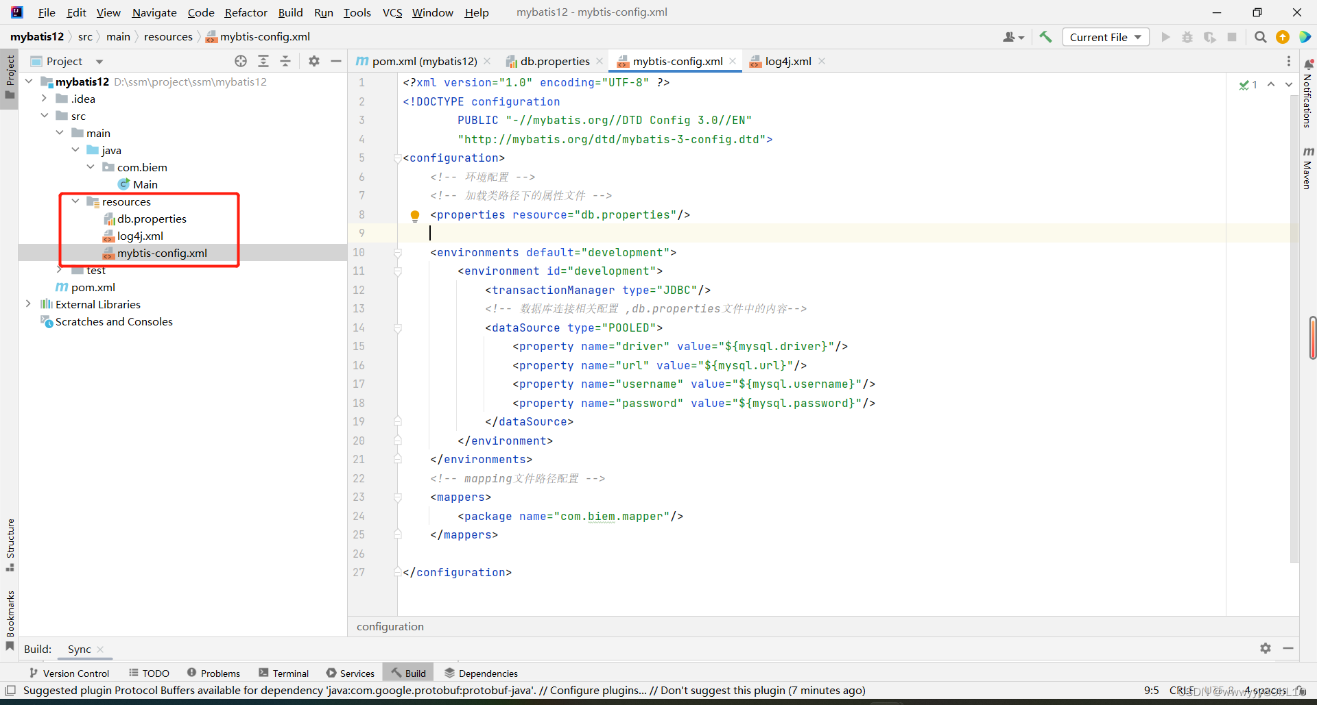The height and width of the screenshot is (705, 1317).
Task: Open the Refactor menu
Action: point(246,12)
